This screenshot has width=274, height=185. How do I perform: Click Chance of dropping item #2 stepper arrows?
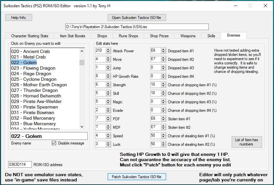(x=163, y=93)
